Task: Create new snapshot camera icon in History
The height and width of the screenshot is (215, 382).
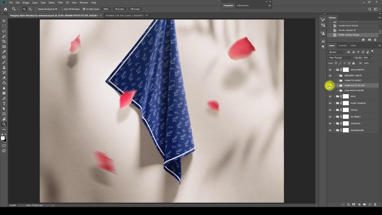Action: point(369,40)
